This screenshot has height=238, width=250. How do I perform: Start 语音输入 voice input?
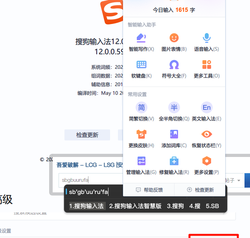click(206, 42)
